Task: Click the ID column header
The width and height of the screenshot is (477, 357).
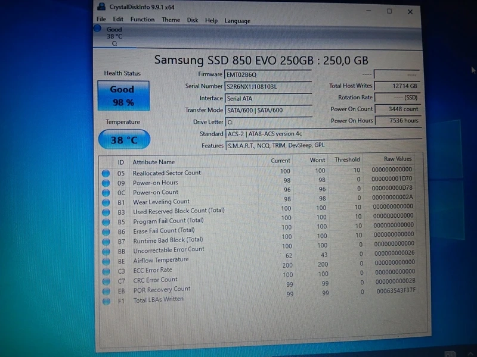Action: pos(121,162)
